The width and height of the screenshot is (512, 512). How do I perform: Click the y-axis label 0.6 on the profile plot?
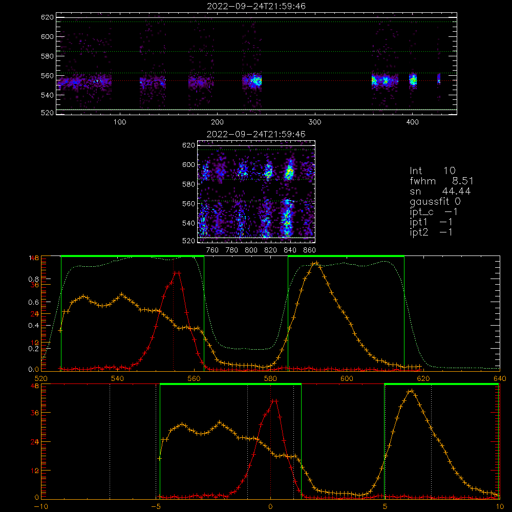33,303
